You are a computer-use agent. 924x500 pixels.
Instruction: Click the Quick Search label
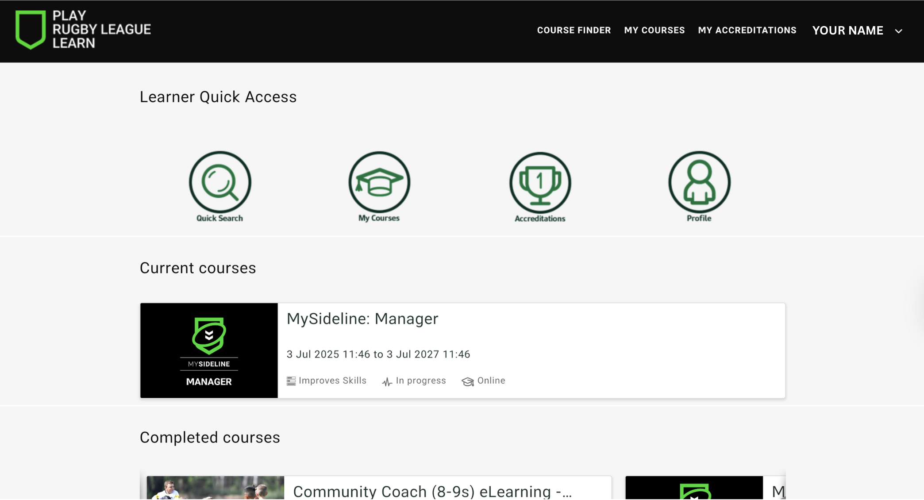[219, 218]
